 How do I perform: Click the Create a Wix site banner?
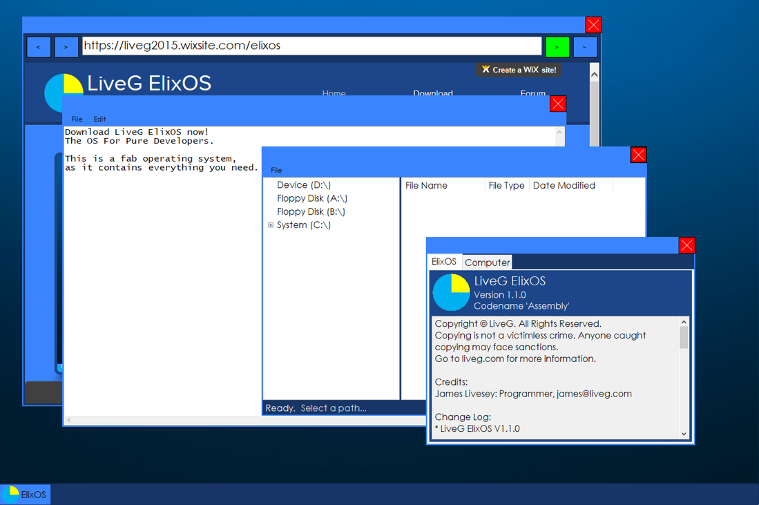pos(519,70)
